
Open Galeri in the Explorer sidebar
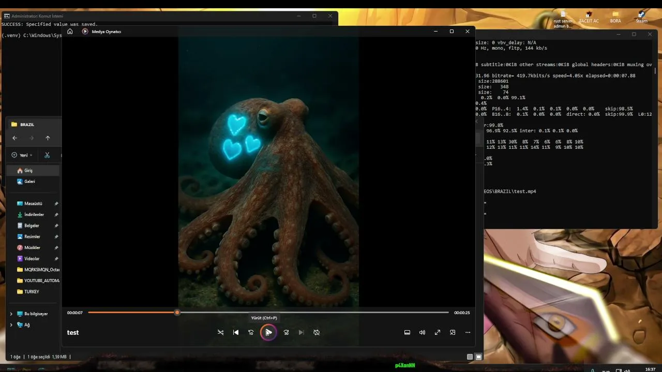tap(34, 181)
